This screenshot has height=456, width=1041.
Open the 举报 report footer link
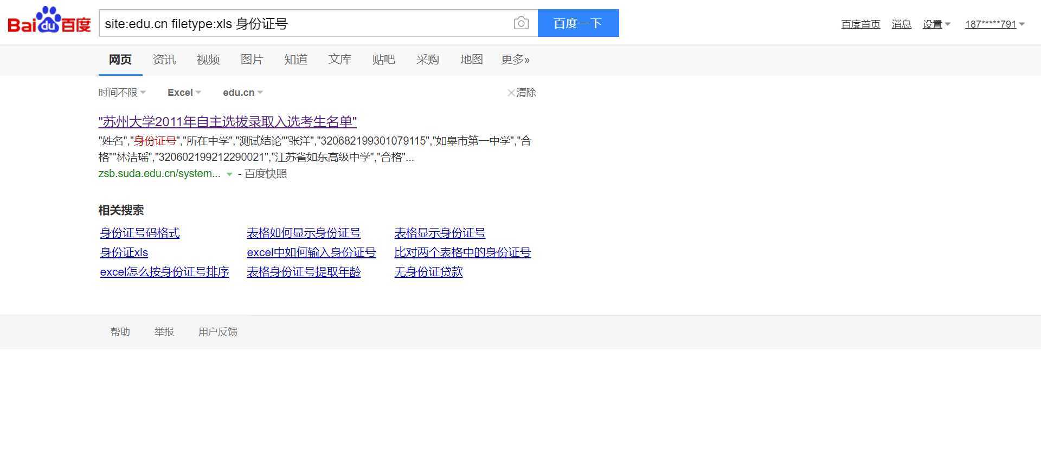[x=164, y=332]
